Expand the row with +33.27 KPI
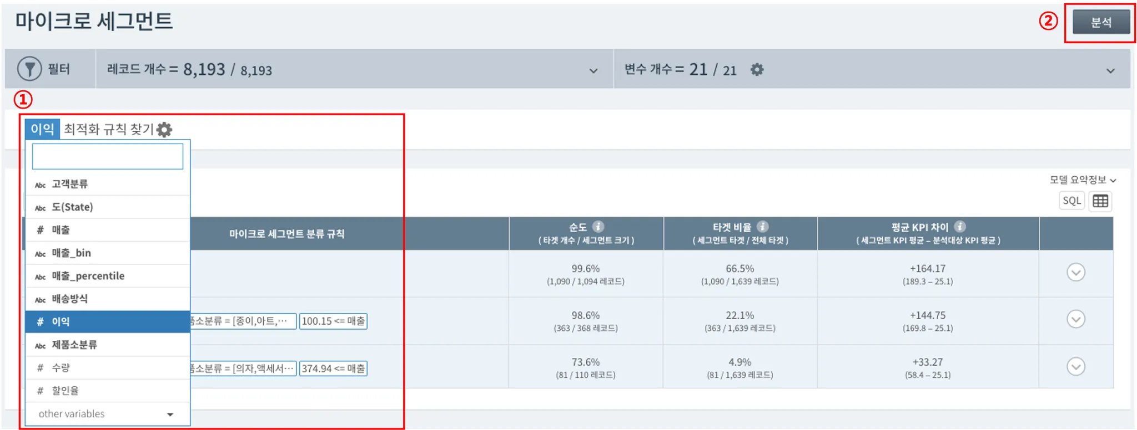Screen dimensions: 1137x430 (1076, 366)
